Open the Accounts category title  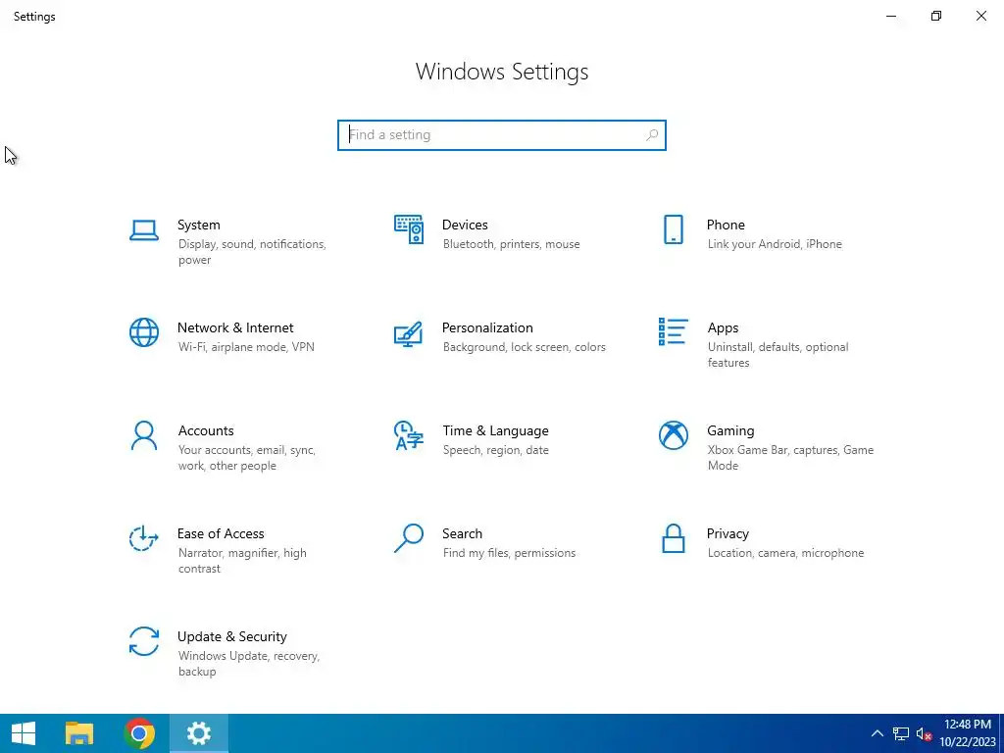point(206,431)
